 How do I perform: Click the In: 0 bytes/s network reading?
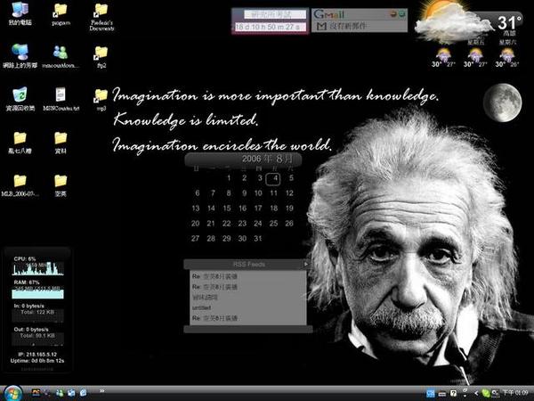(29, 306)
